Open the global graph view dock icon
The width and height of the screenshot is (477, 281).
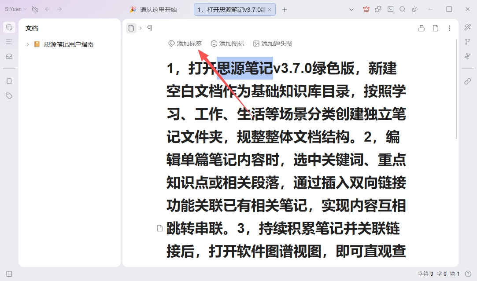tap(468, 56)
